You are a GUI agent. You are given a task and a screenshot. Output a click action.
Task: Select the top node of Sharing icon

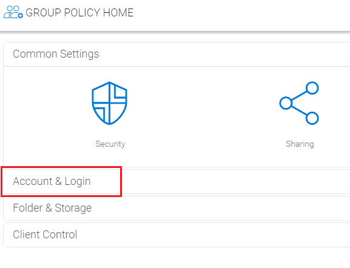[312, 88]
